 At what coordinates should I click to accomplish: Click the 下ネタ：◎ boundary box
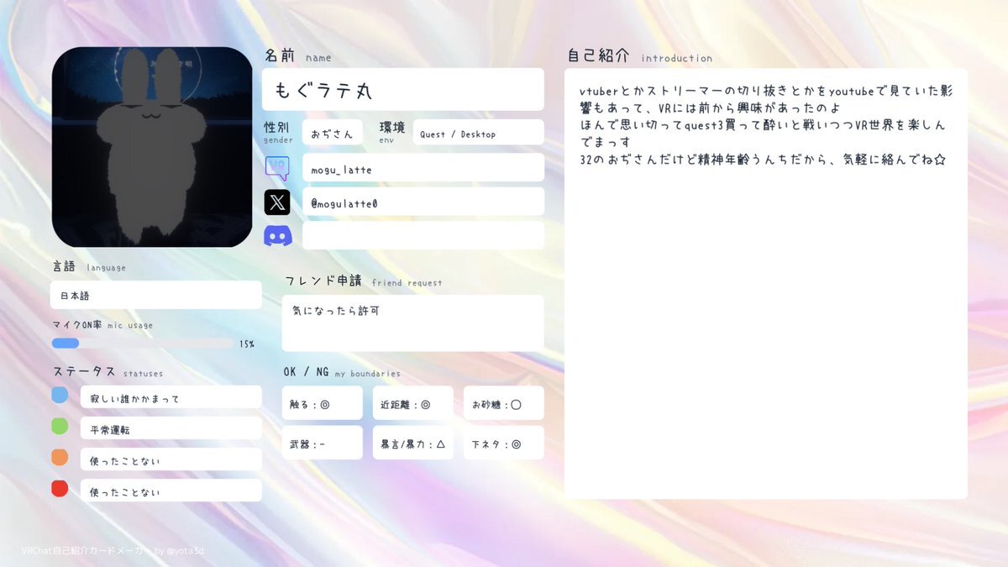pos(504,443)
